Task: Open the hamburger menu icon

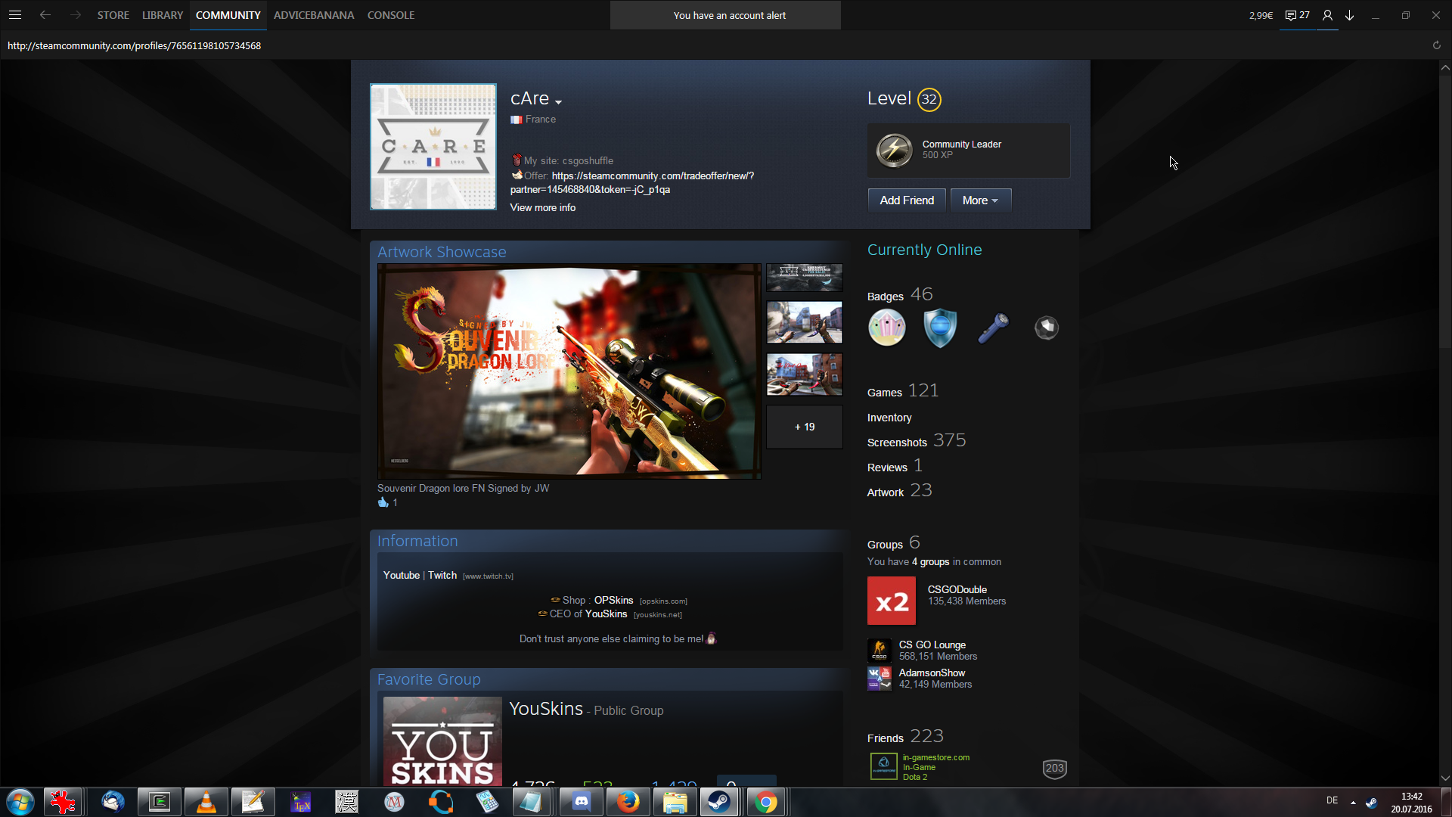Action: (x=15, y=15)
